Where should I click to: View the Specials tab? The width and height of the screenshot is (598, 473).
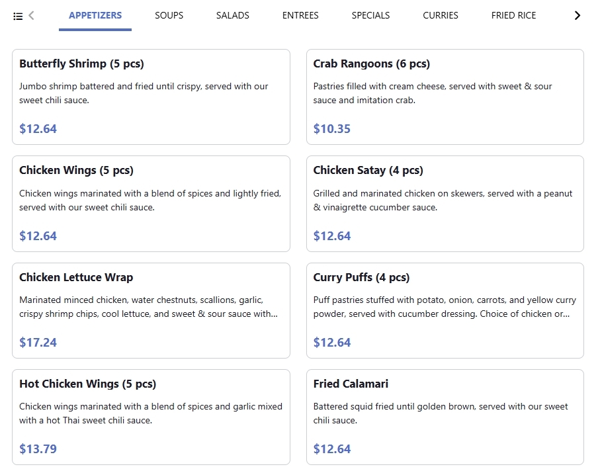pyautogui.click(x=370, y=16)
